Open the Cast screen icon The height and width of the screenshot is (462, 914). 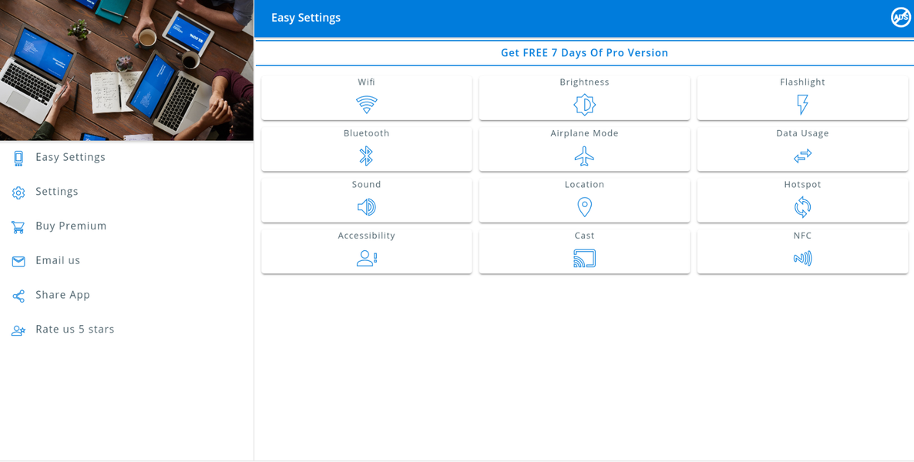(x=584, y=259)
